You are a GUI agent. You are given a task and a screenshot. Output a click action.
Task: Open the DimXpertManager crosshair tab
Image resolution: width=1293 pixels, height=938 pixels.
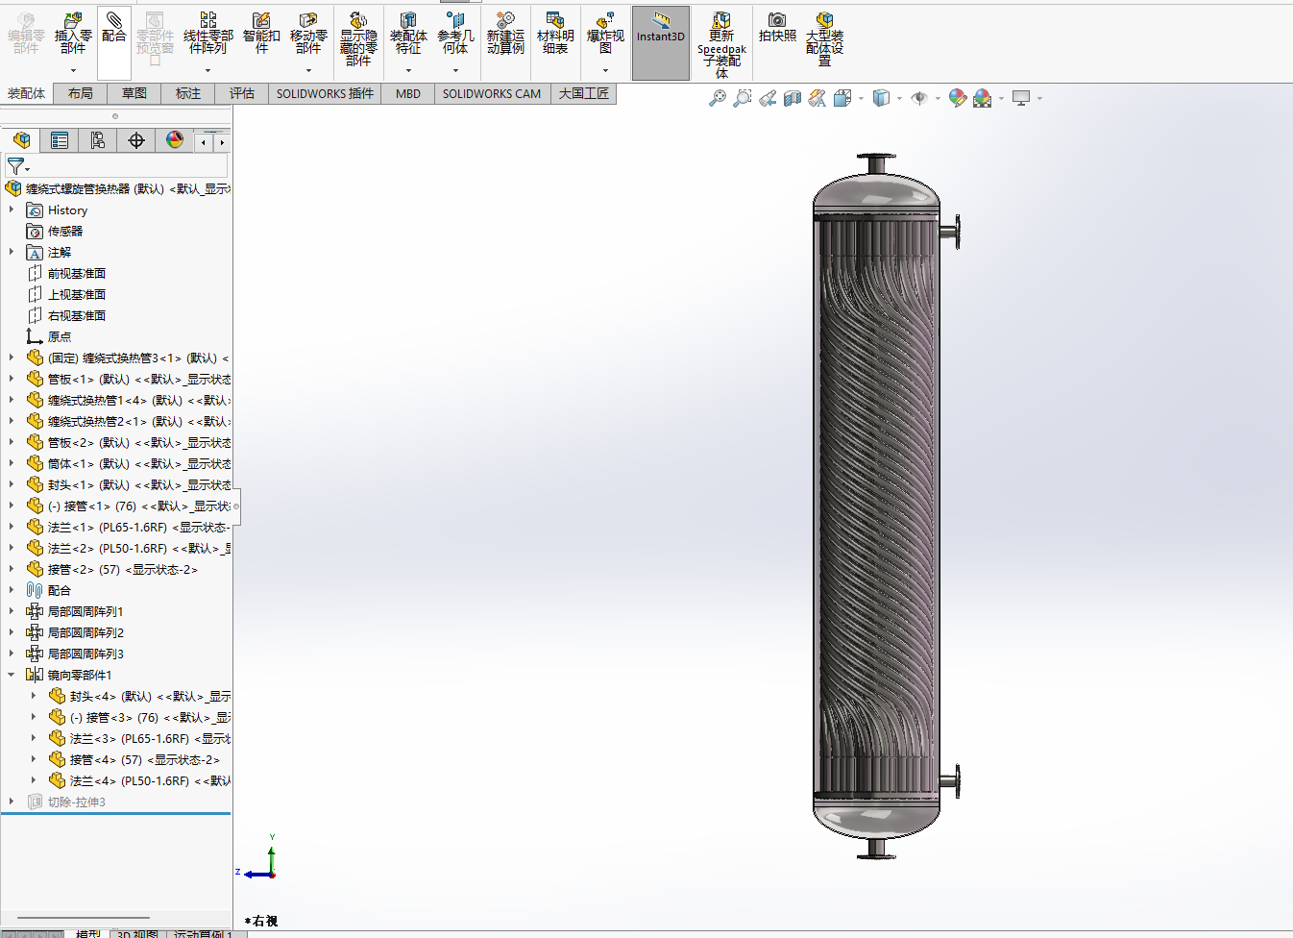[x=136, y=140]
